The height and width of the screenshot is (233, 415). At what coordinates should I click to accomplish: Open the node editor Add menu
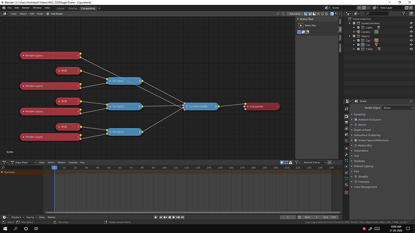click(x=32, y=14)
